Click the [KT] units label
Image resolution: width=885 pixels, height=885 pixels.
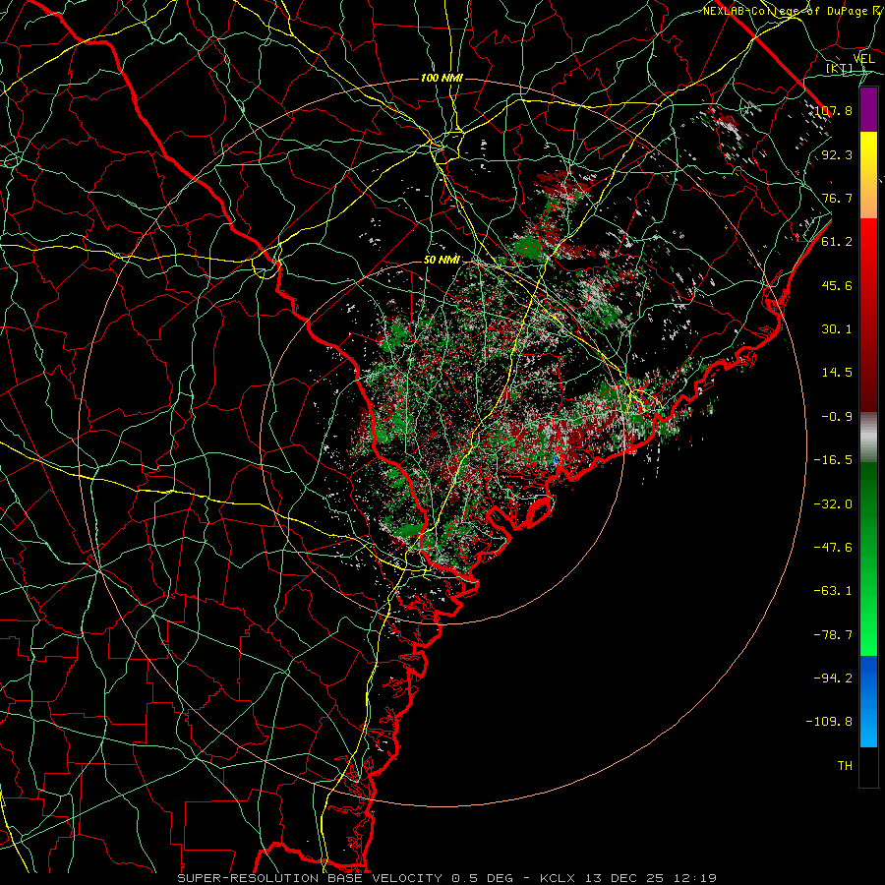(x=840, y=68)
